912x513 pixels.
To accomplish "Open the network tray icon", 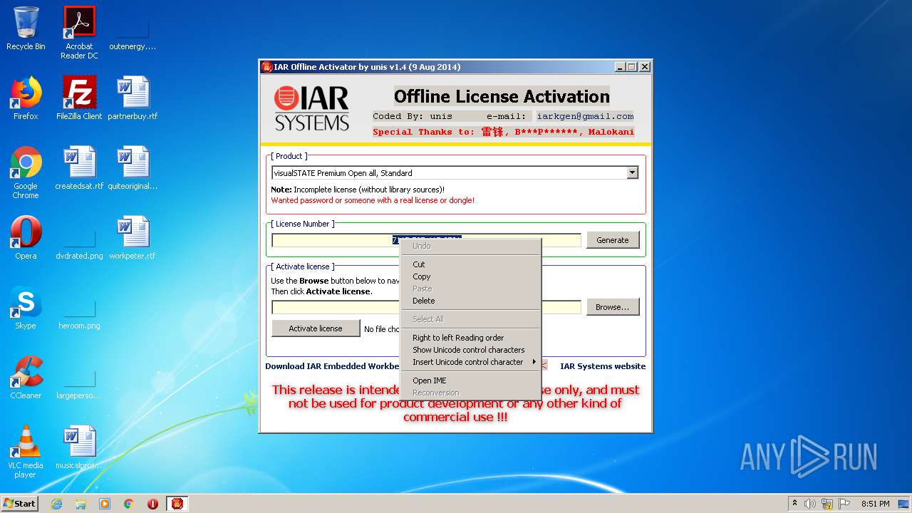I will (827, 504).
